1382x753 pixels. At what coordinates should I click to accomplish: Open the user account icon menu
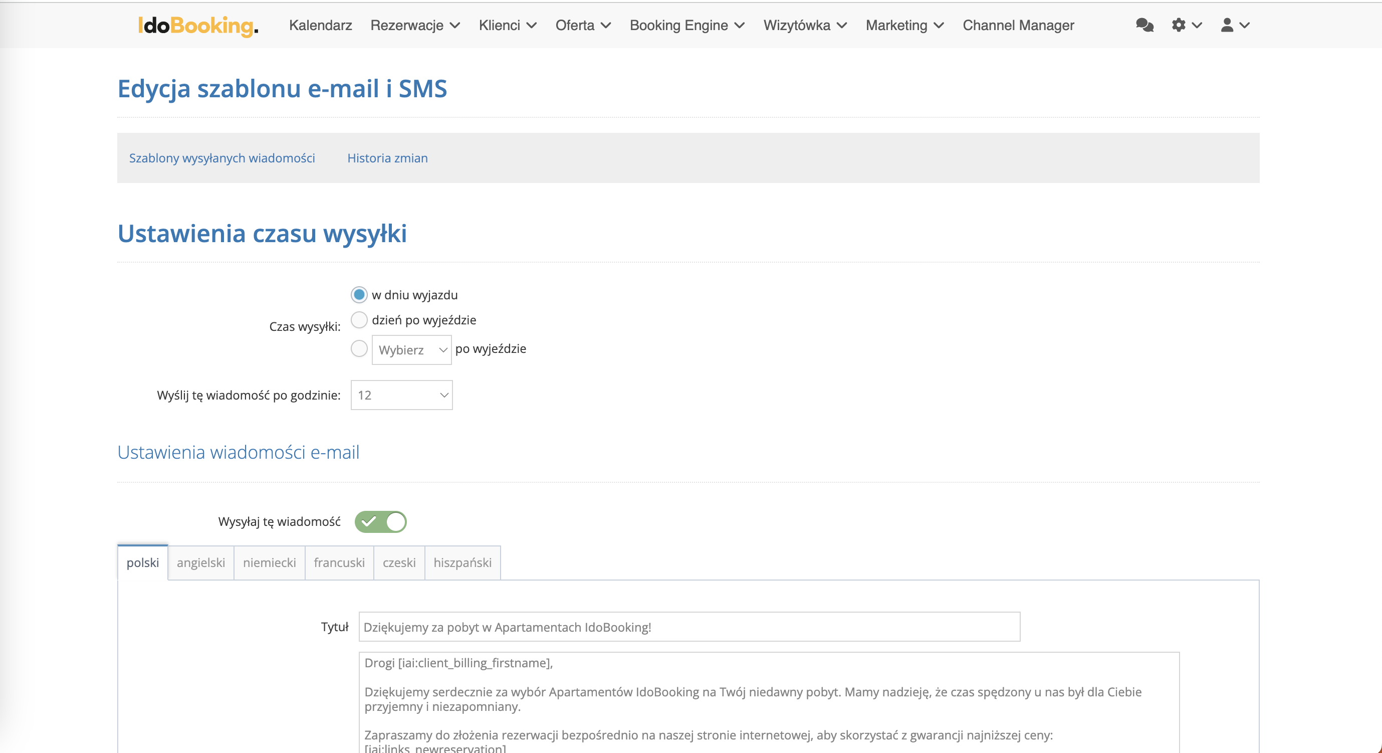[x=1228, y=25]
